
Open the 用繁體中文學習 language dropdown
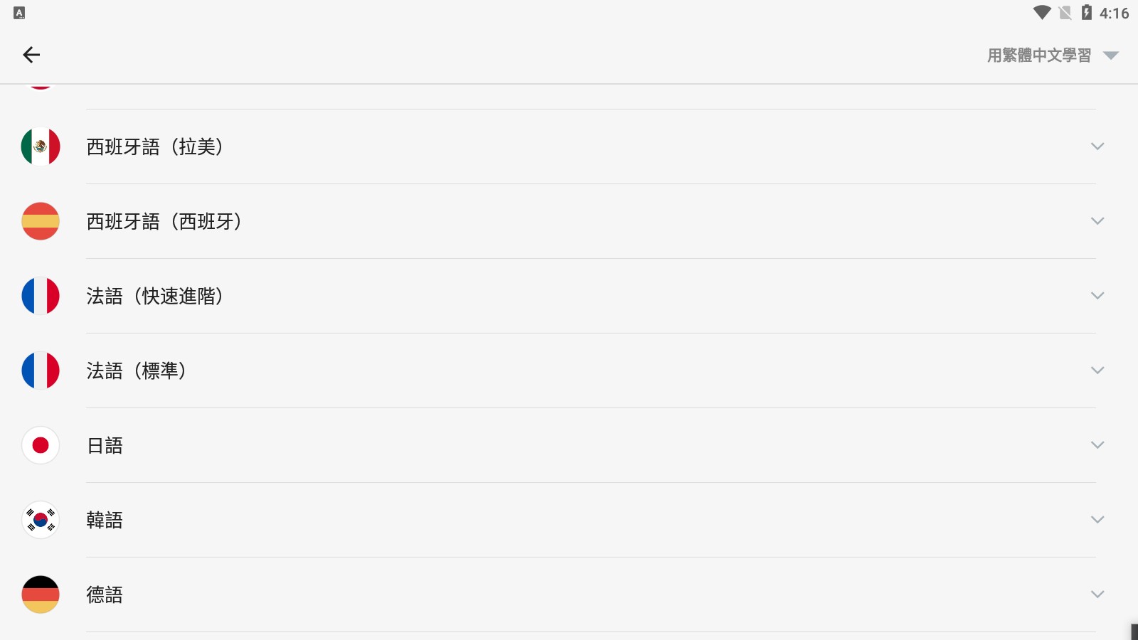1053,55
